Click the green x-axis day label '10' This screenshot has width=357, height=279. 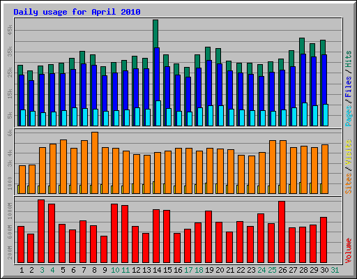point(115,270)
